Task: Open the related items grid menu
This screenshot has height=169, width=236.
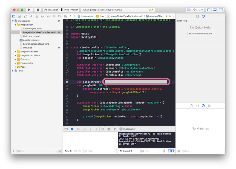Action: [x=66, y=16]
